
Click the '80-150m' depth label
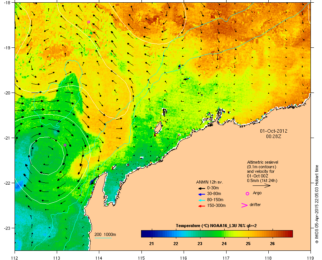215,200
